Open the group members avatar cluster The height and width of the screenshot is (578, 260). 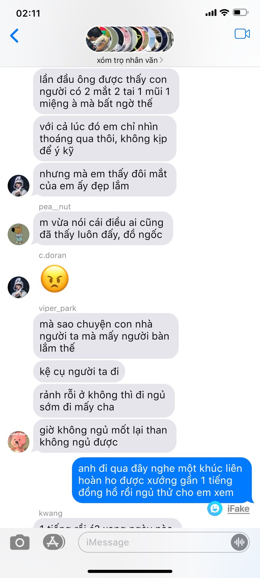130,39
